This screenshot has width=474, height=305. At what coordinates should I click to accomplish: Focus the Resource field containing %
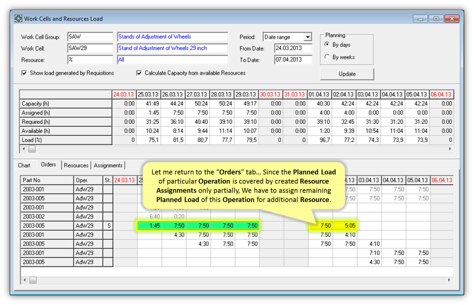click(90, 60)
